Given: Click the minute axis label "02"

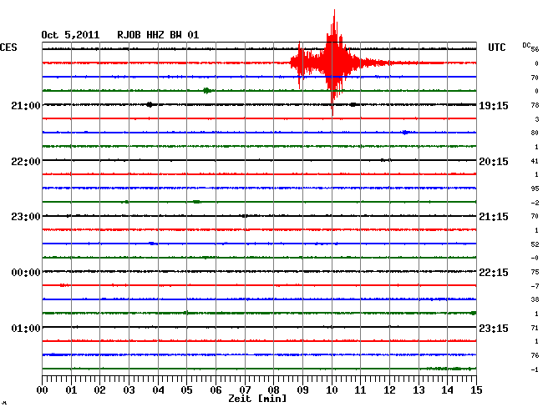Looking at the screenshot, I should pos(99,389).
